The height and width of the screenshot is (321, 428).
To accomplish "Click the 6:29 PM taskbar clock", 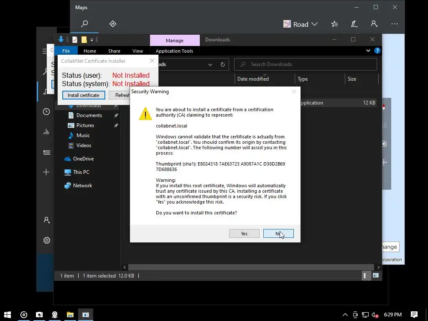I will [392, 315].
